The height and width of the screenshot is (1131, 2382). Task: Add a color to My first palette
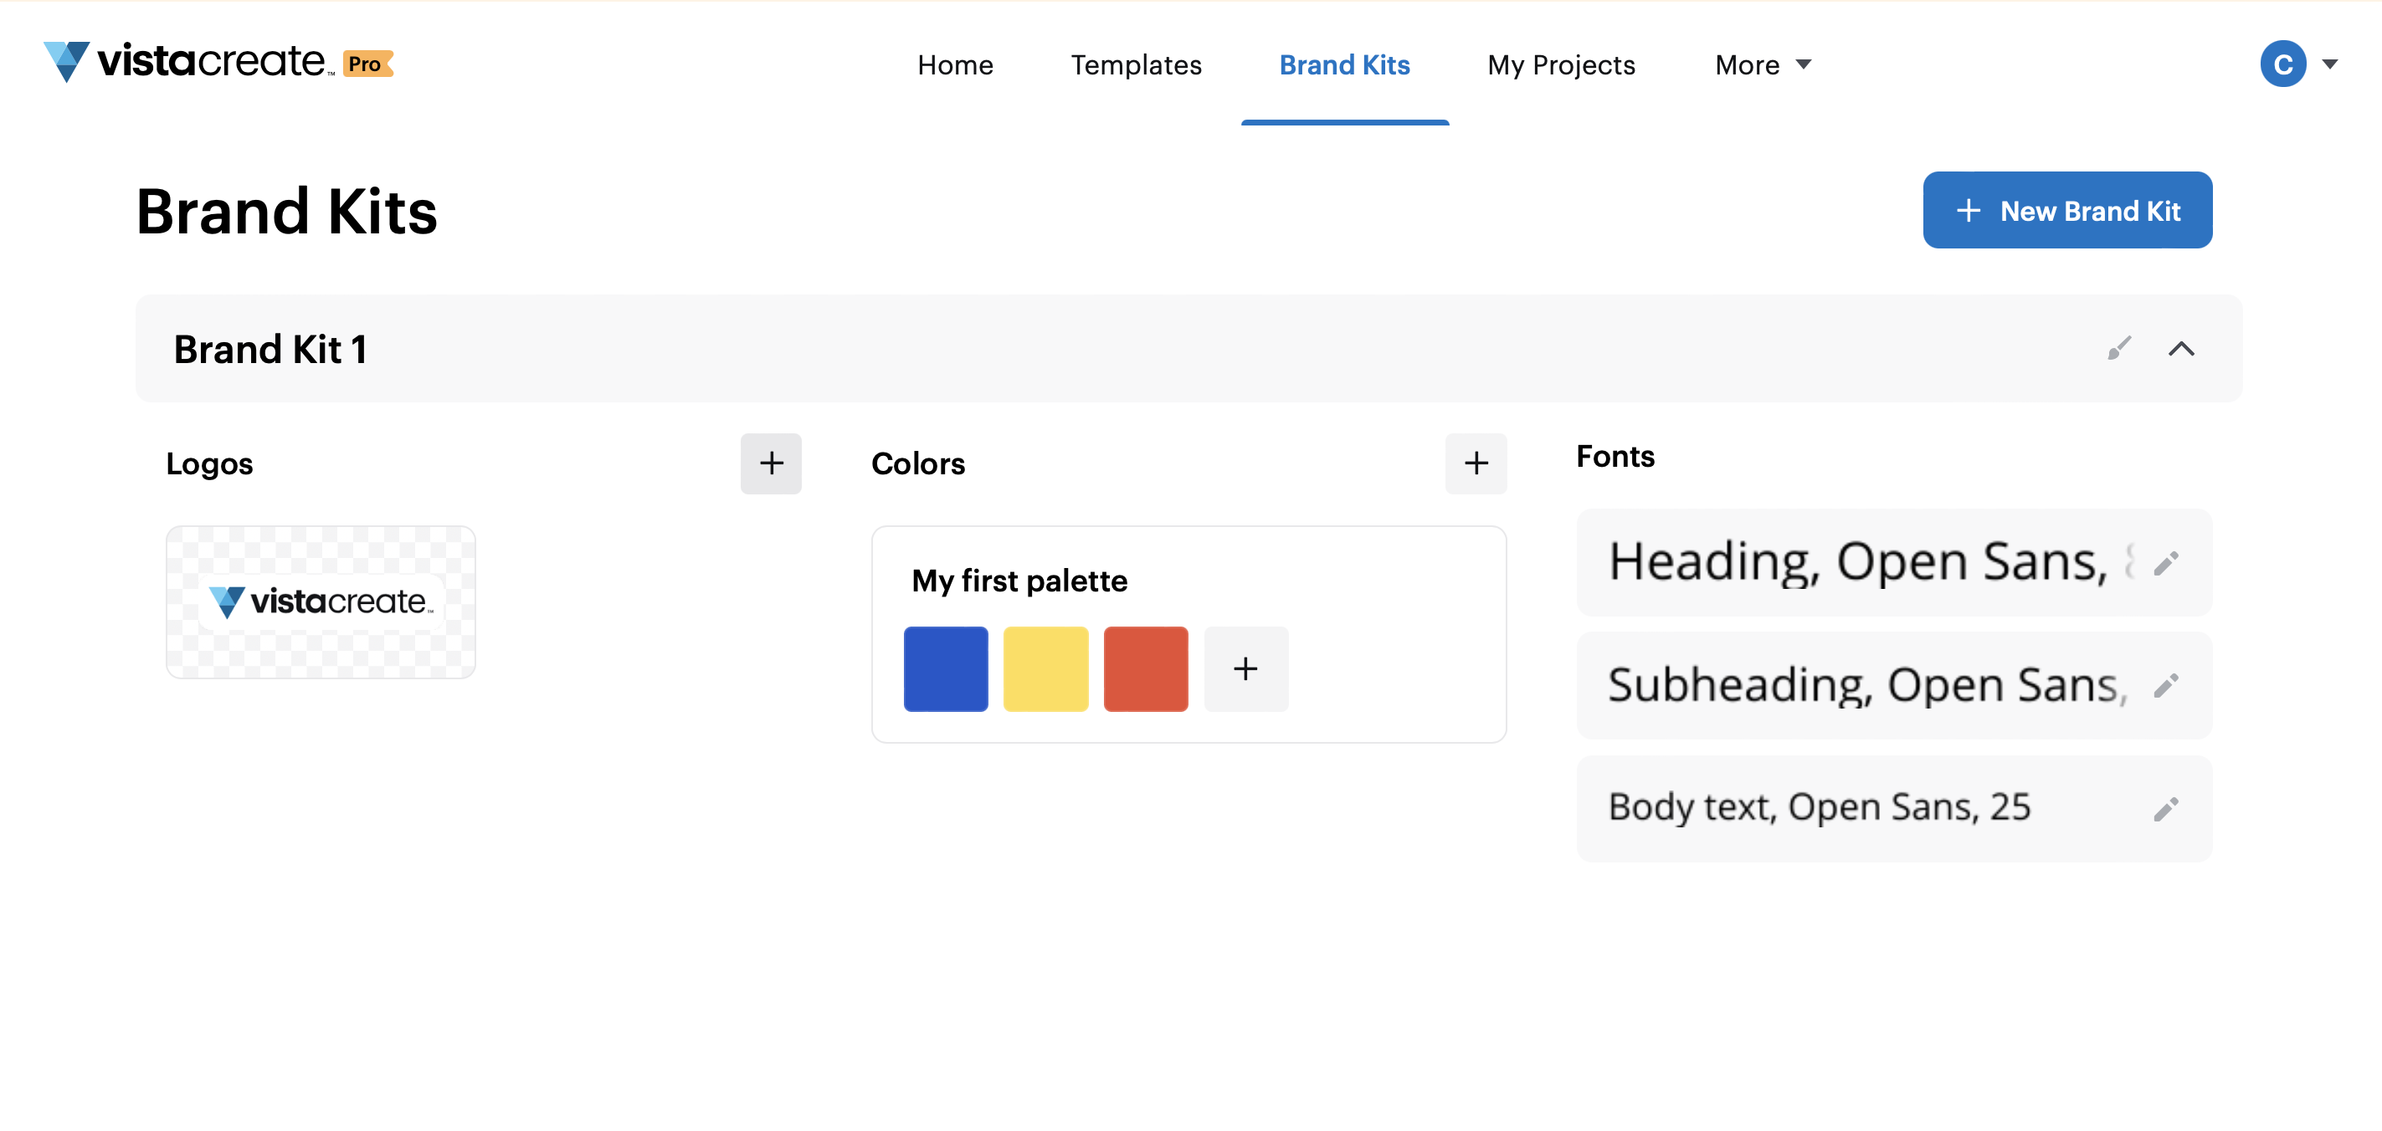[x=1245, y=669]
